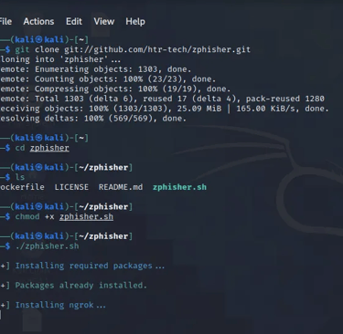Viewport: 343px width, 334px height.
Task: Open the Actions menu
Action: 38,22
